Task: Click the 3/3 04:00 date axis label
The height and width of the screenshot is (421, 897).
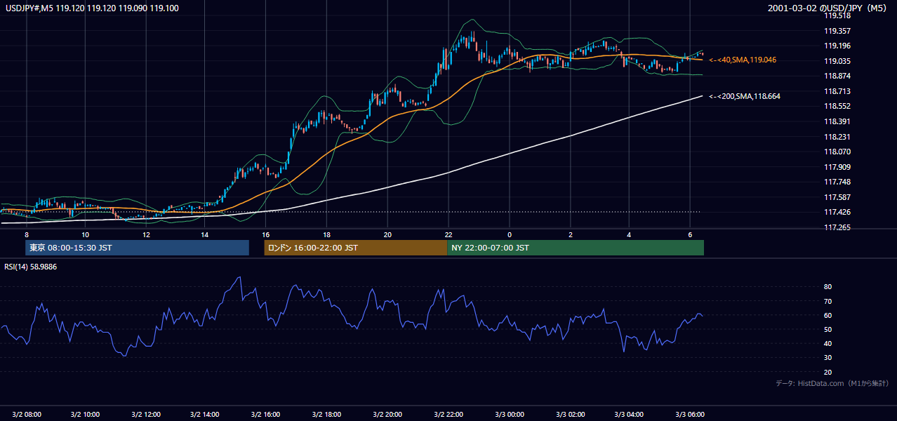Action: tap(630, 414)
